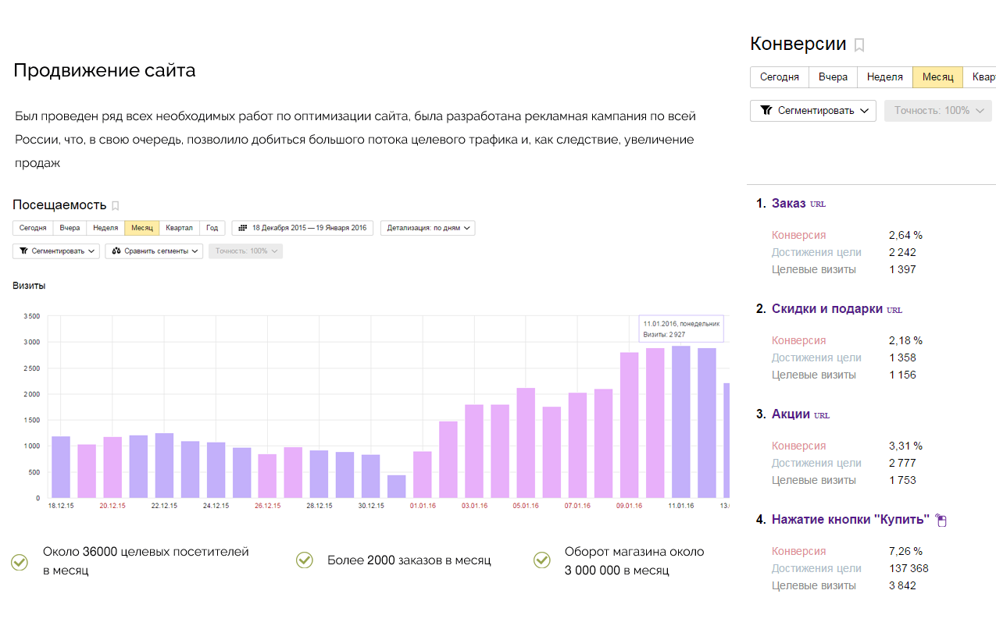
Task: Open the Скидки и подарки goal link
Action: 827,308
